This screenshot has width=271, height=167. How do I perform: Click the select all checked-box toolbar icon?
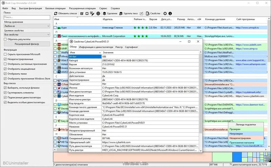[x=82, y=13]
